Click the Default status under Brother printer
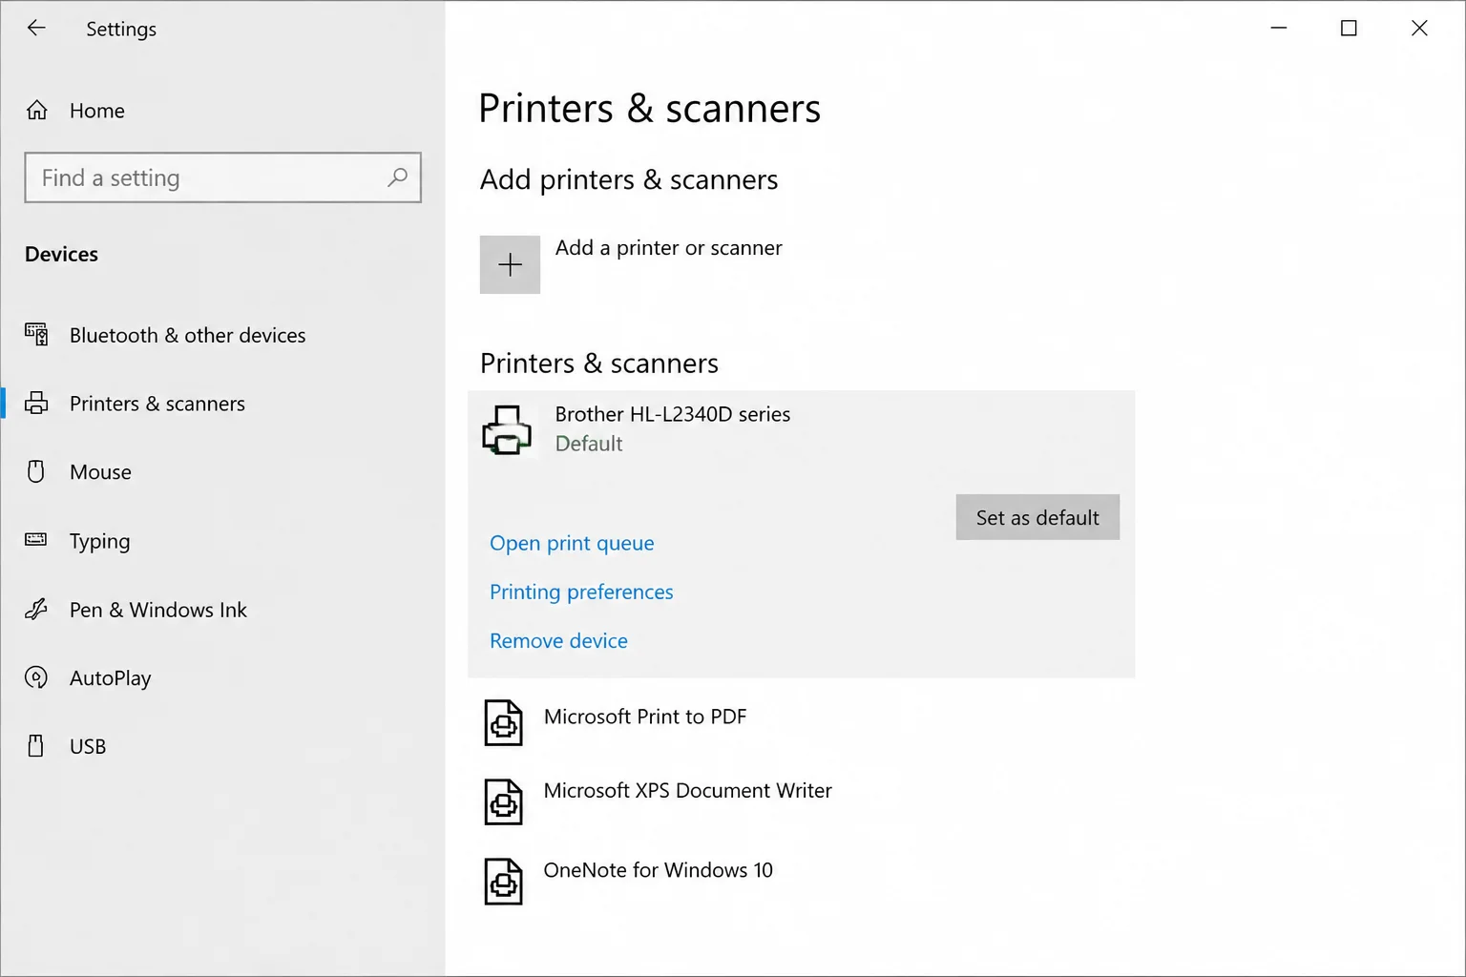 [x=589, y=444]
